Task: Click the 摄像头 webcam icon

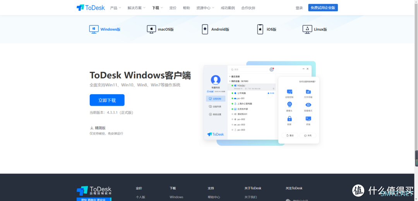Action: pyautogui.click(x=290, y=105)
